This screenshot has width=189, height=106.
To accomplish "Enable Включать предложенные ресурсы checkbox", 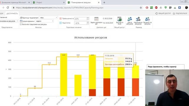I will (21, 24).
